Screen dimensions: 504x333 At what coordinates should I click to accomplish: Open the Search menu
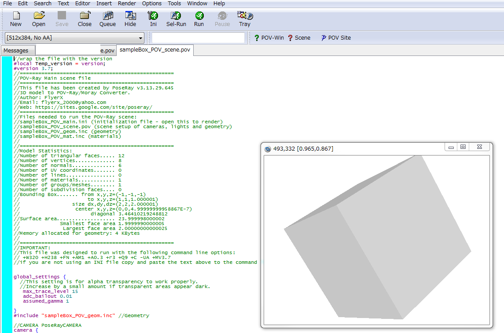[x=42, y=3]
